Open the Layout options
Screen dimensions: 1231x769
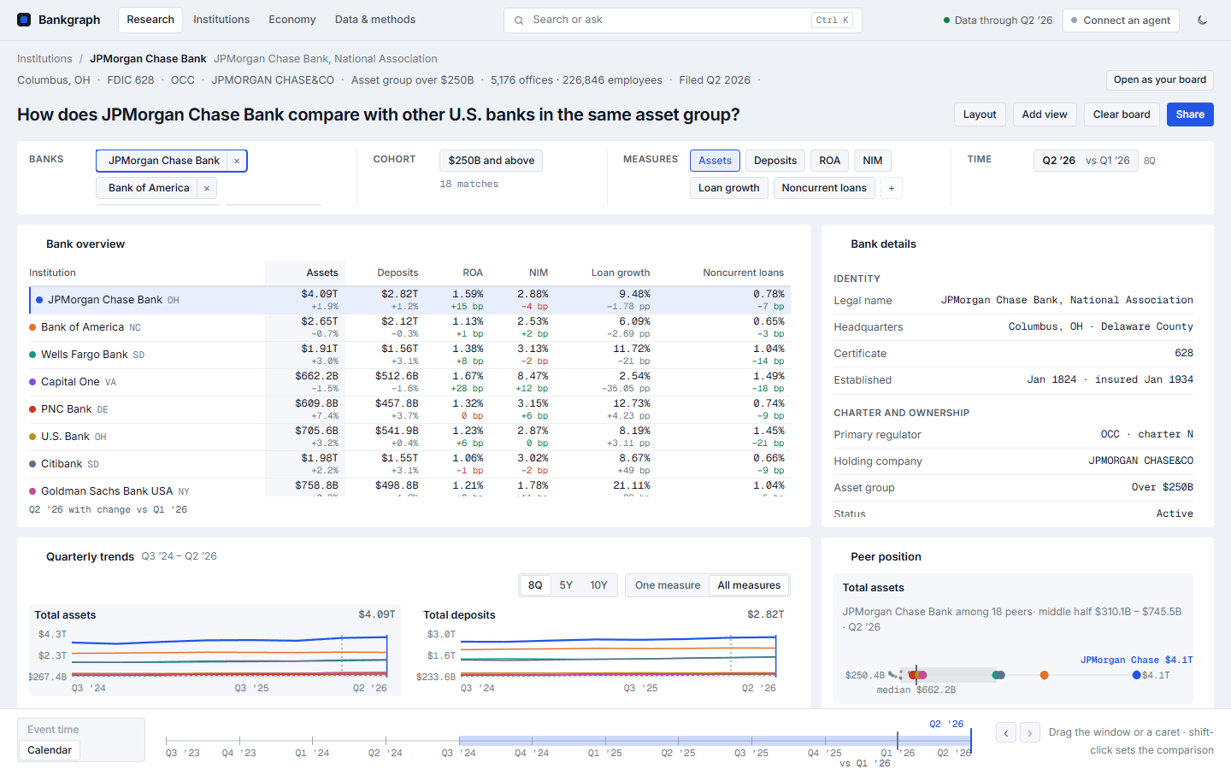[980, 114]
